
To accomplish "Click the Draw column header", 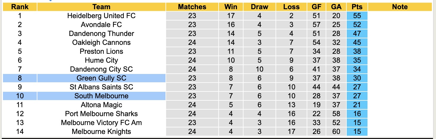I will [259, 7].
